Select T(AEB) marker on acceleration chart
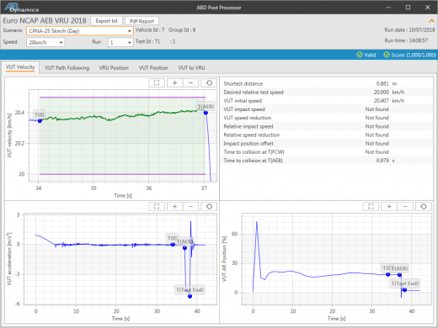This screenshot has width=438, height=328. [184, 248]
